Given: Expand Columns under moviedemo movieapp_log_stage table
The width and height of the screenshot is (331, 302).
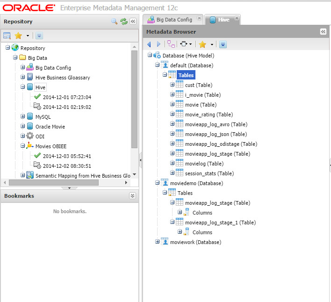Looking at the screenshot, I should coord(180,212).
